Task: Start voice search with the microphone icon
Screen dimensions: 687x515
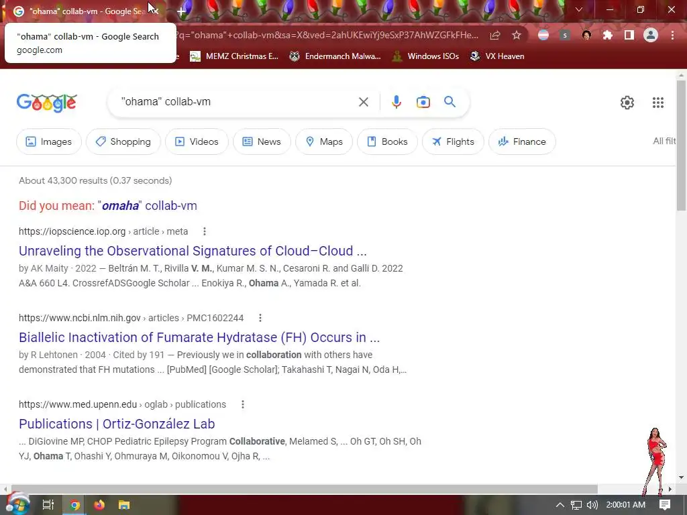Action: (x=396, y=102)
